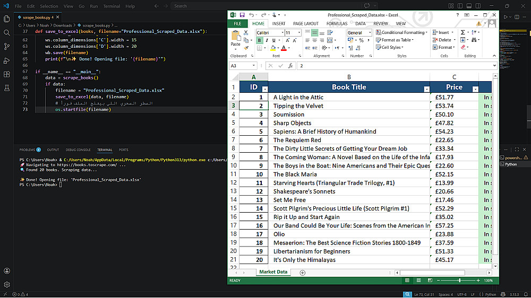
Task: Click the AutoSum sigma icon
Action: [x=463, y=32]
